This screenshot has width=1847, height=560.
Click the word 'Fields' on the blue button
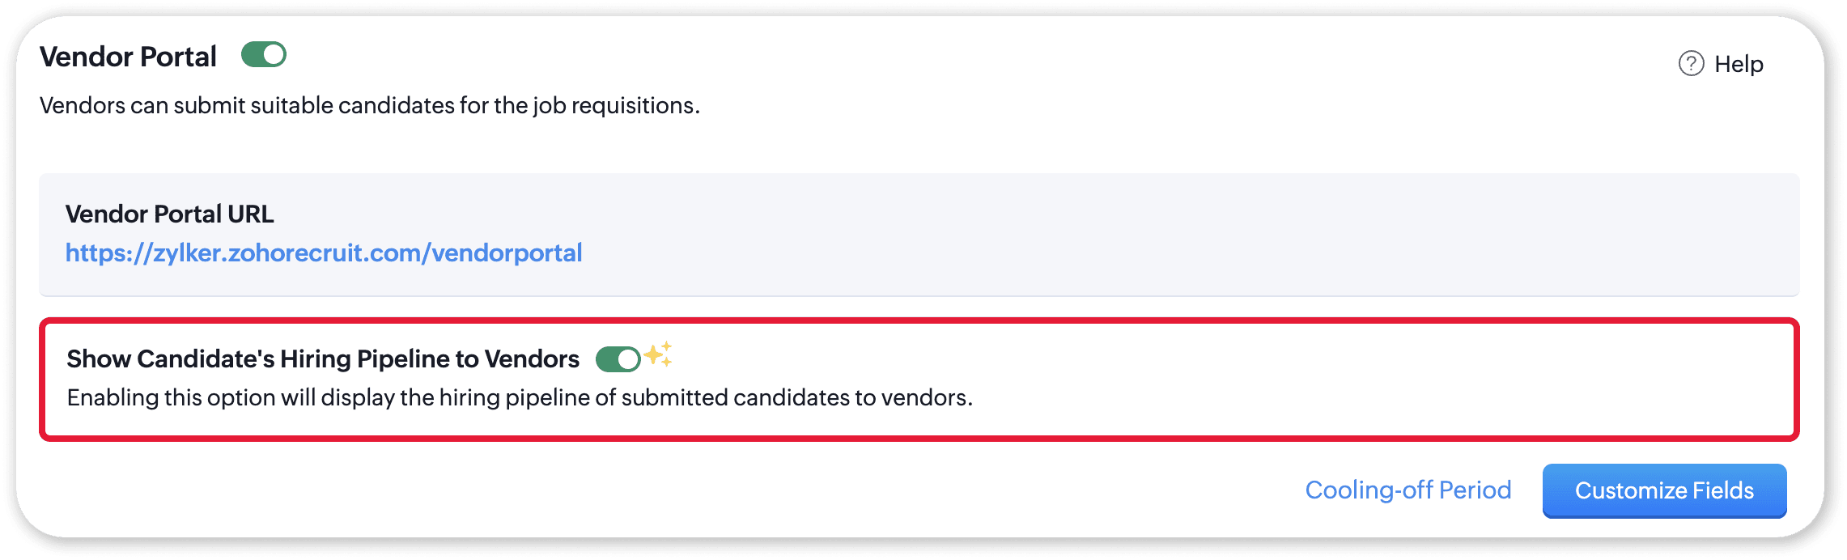tap(1723, 490)
